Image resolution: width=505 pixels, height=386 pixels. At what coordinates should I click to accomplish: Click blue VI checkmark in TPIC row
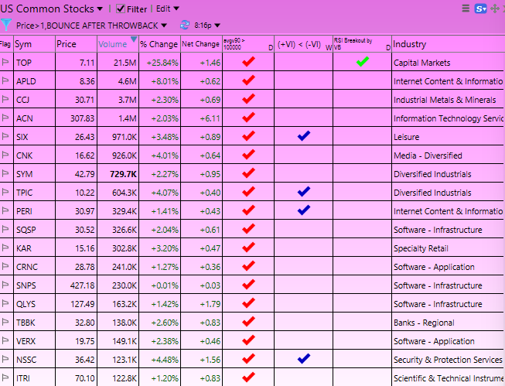pos(304,191)
